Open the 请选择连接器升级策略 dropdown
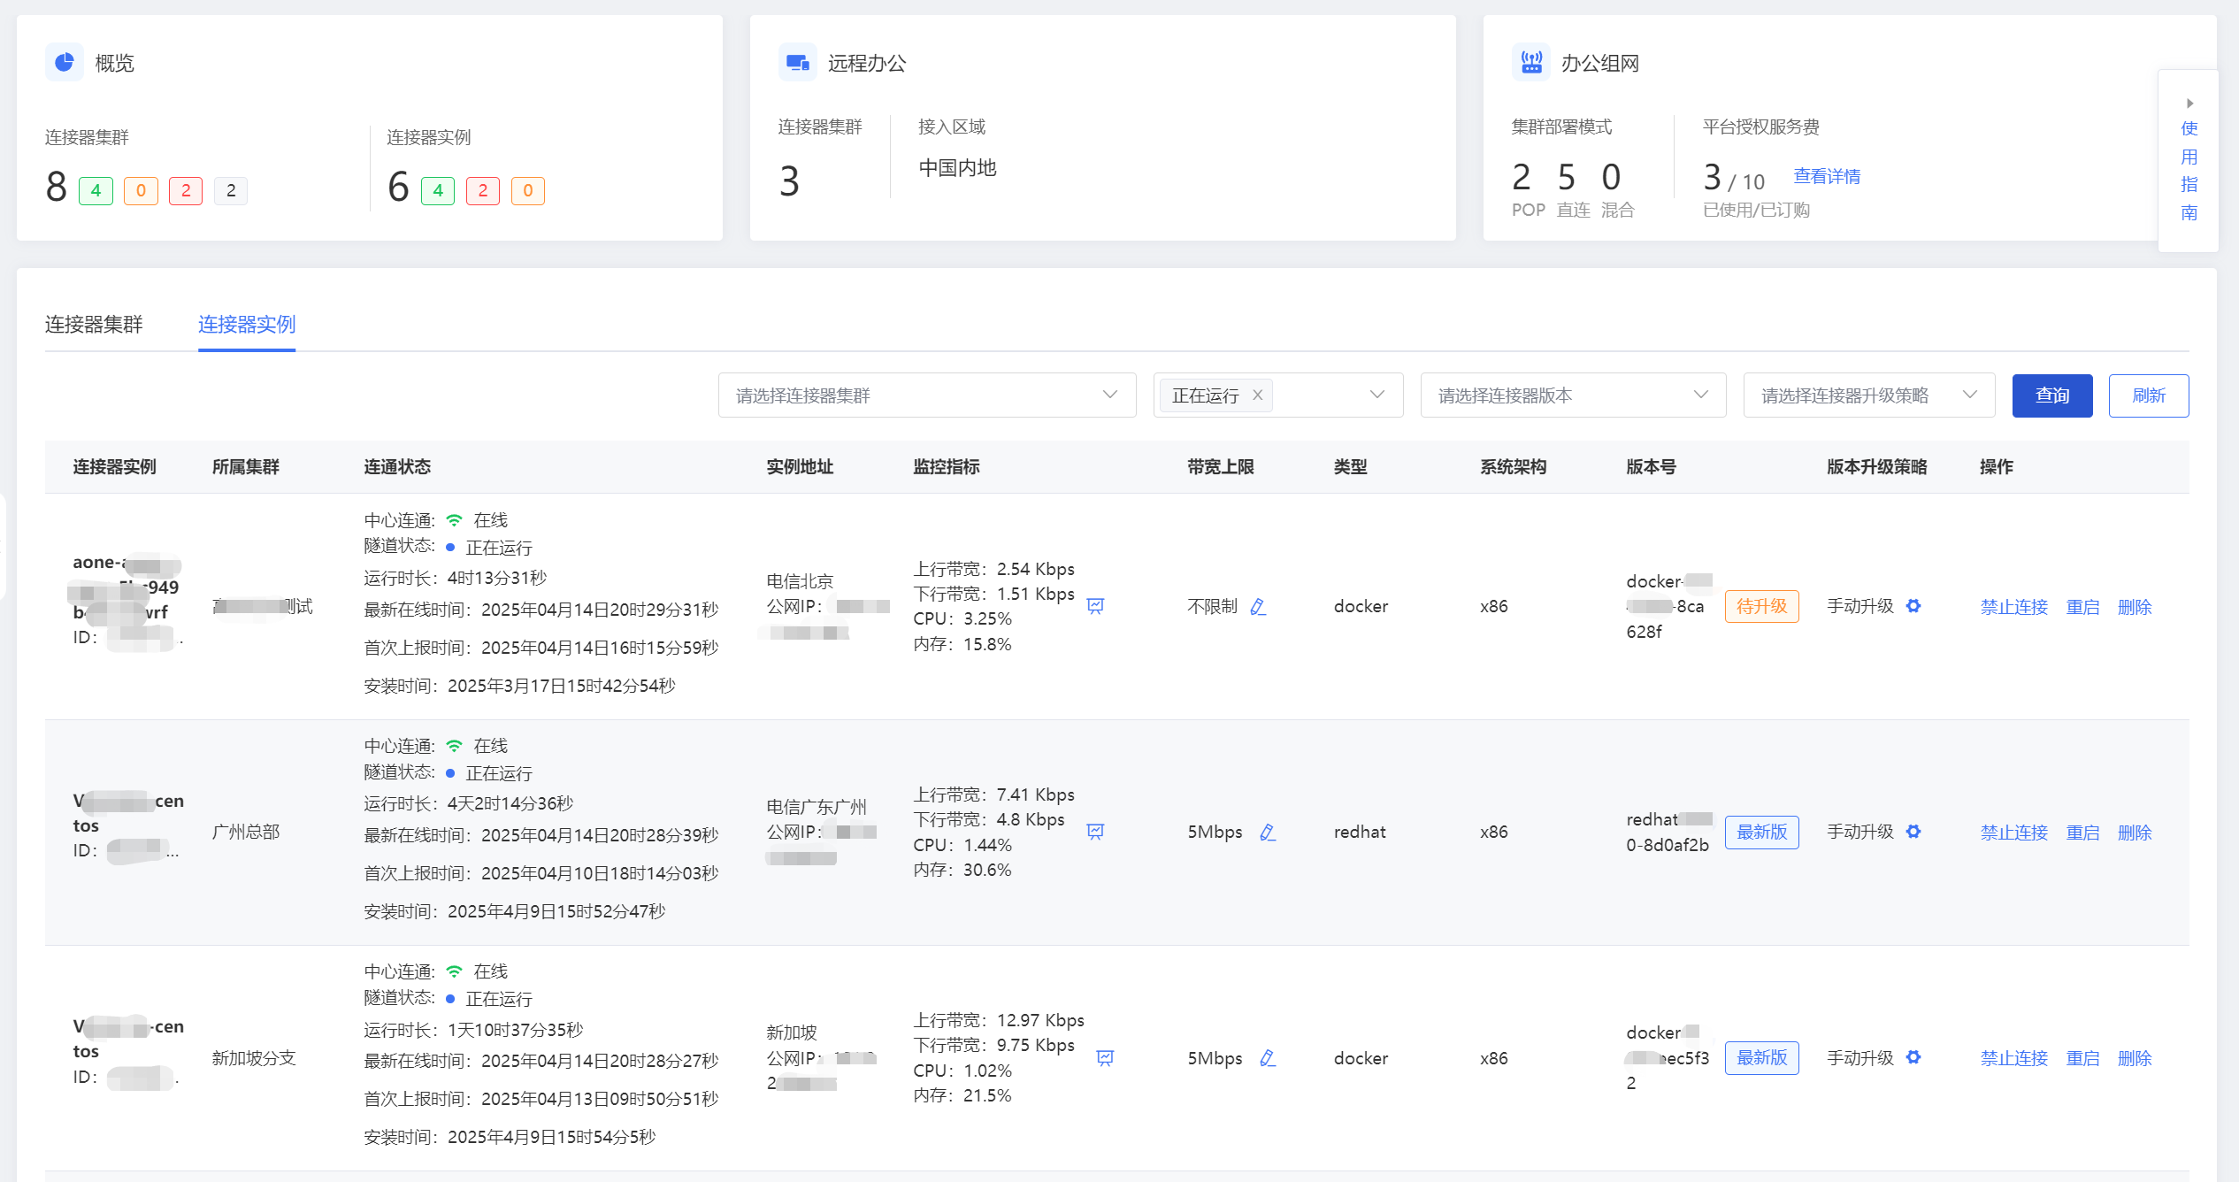The image size is (2239, 1182). (1868, 395)
